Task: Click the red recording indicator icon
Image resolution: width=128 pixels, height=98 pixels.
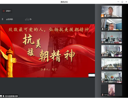Action: click(4, 11)
